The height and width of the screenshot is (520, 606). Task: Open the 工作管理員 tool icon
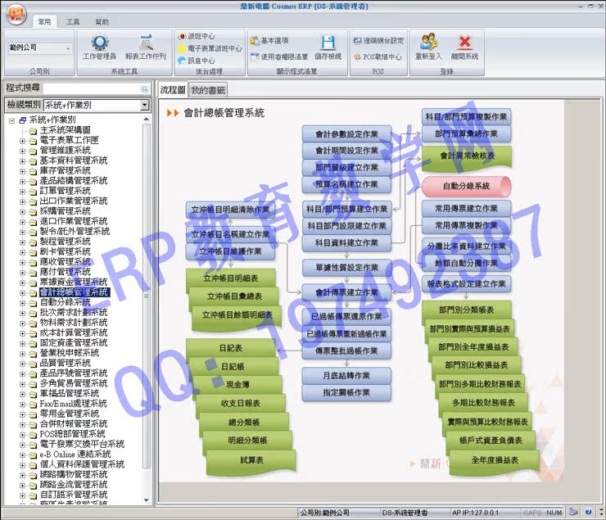pos(99,47)
